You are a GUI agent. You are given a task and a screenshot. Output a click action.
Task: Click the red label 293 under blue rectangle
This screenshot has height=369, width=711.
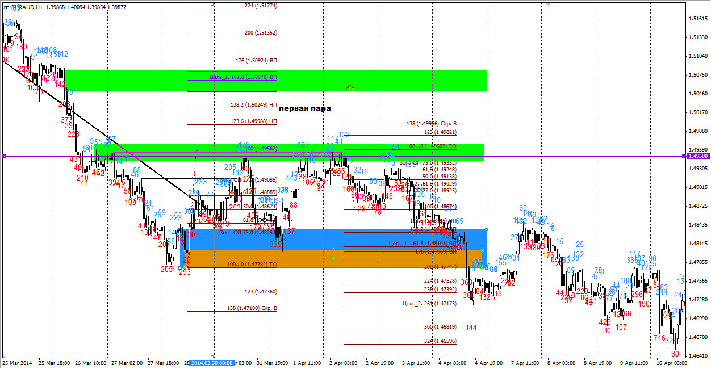tap(185, 272)
